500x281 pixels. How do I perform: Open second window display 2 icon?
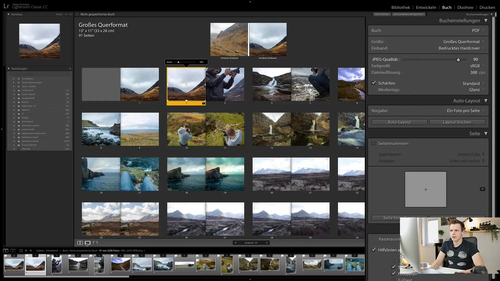[13, 251]
